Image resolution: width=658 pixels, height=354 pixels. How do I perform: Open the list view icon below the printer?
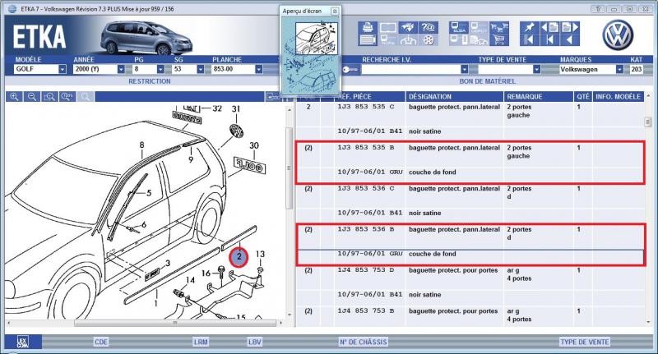[x=368, y=39]
